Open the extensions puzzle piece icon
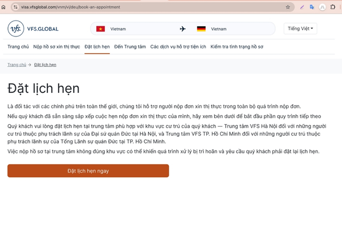The width and height of the screenshot is (342, 228). point(333,7)
